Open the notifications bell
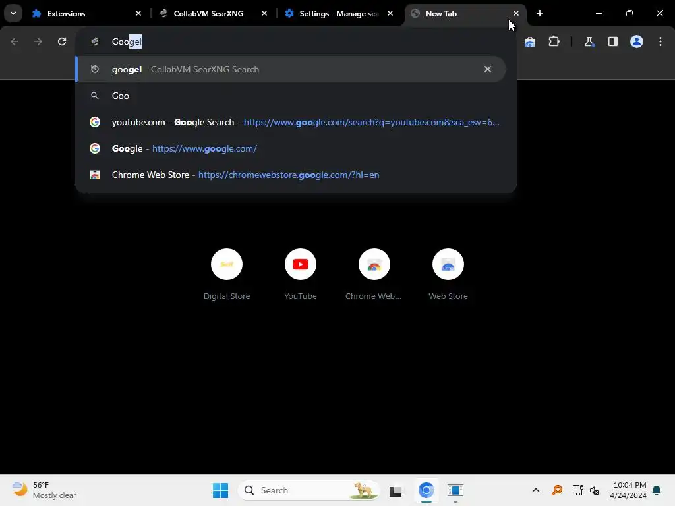This screenshot has height=506, width=675. (657, 490)
